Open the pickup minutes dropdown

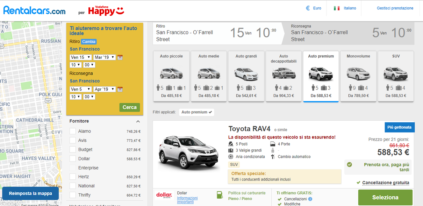point(89,65)
